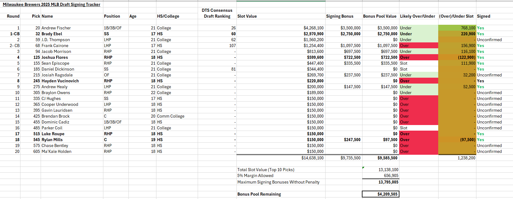This screenshot has height=199, width=513.
Task: Click the red Over cell for Joshua Flores
Action: click(418, 58)
